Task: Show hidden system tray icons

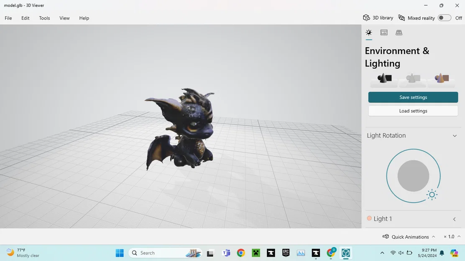Action: (x=382, y=253)
